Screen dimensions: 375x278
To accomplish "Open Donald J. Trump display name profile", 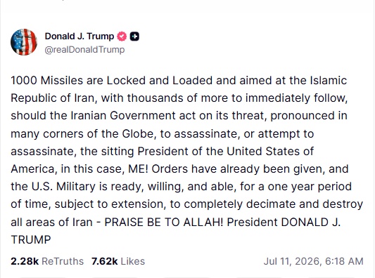I will (x=80, y=37).
